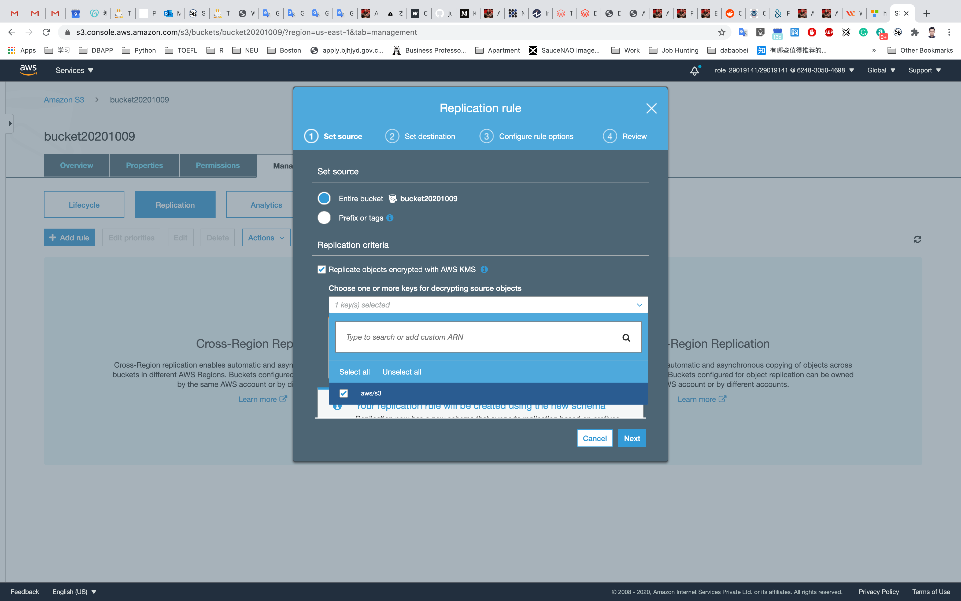Switch to the Properties tab

coord(144,165)
